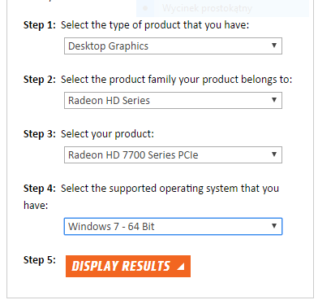Click the arrow on the Windows 7 - 64 Bit dropdown

click(274, 226)
